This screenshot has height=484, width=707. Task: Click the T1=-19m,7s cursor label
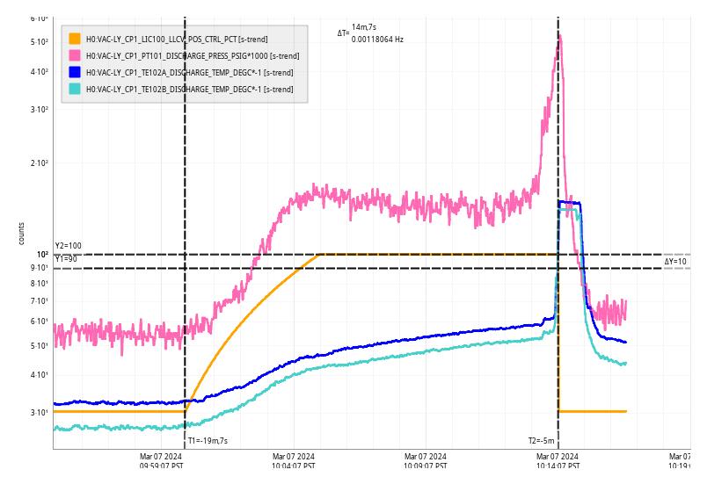coord(208,441)
